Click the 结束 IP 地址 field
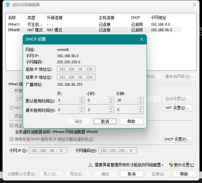 (76, 77)
